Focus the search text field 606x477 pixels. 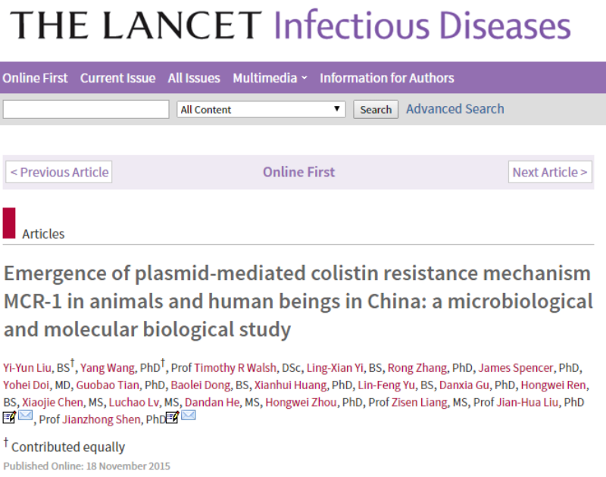click(x=86, y=109)
